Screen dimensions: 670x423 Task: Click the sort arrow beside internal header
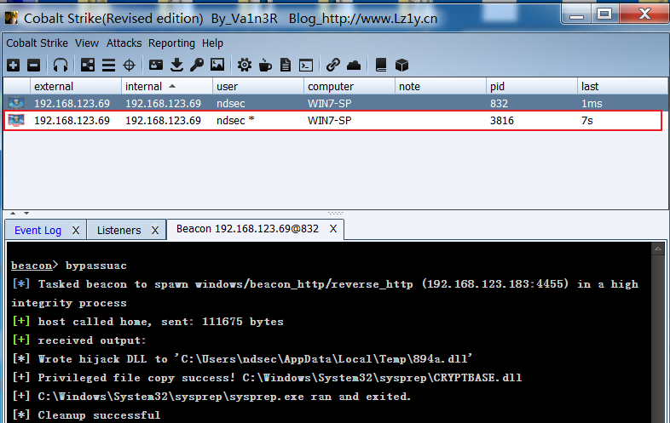pos(172,86)
